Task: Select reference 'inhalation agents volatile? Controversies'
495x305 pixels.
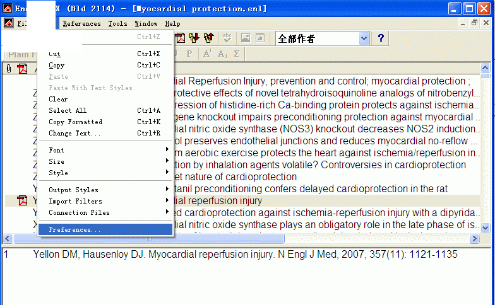Action: [320, 165]
